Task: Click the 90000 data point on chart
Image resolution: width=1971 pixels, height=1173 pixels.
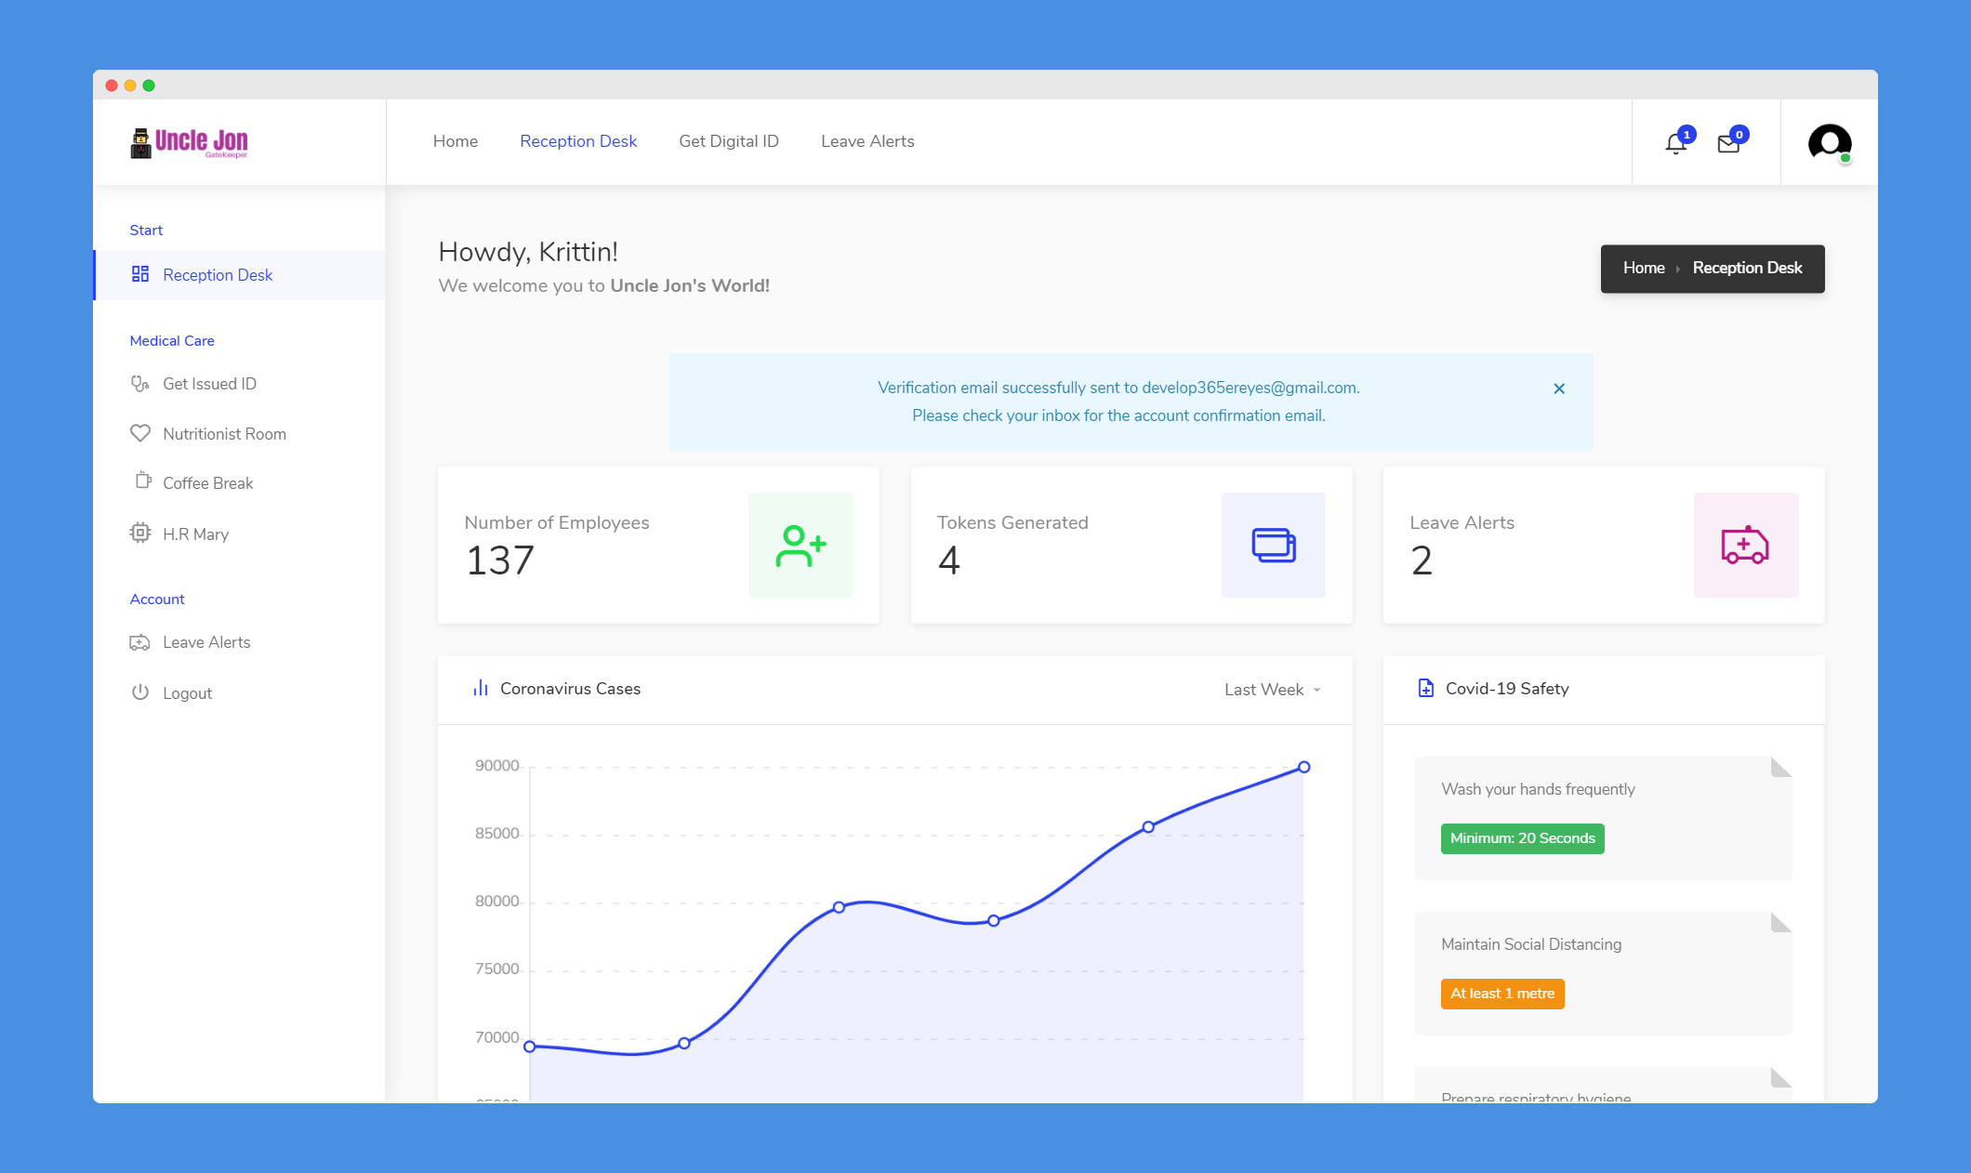Action: [1303, 767]
